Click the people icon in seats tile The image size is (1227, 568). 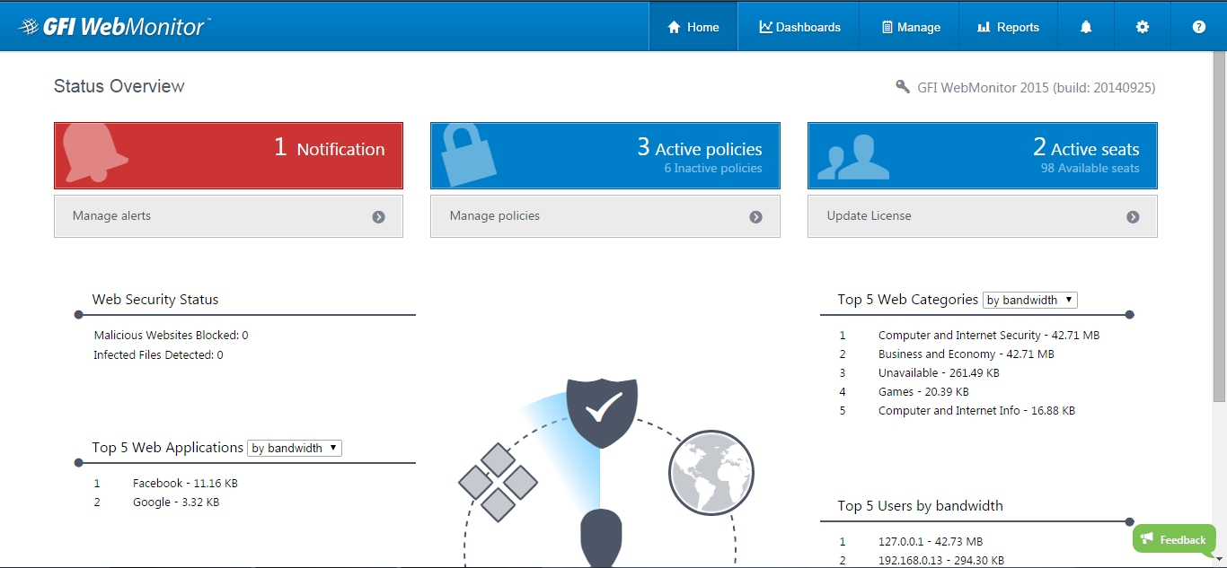coord(852,157)
